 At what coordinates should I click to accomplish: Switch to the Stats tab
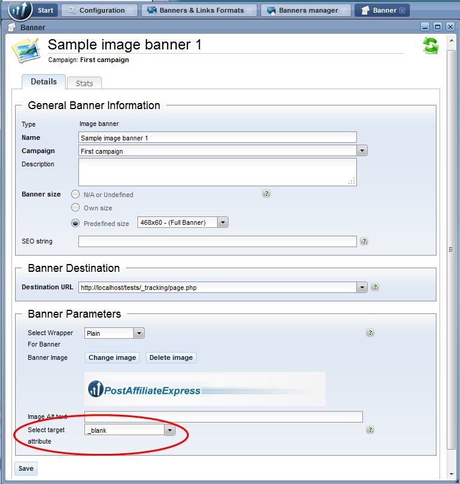[x=84, y=83]
